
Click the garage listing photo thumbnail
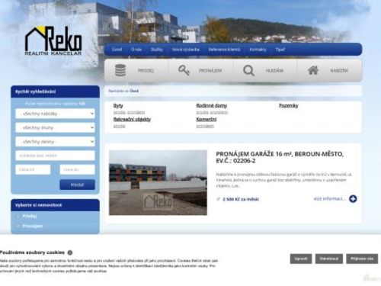click(x=158, y=182)
